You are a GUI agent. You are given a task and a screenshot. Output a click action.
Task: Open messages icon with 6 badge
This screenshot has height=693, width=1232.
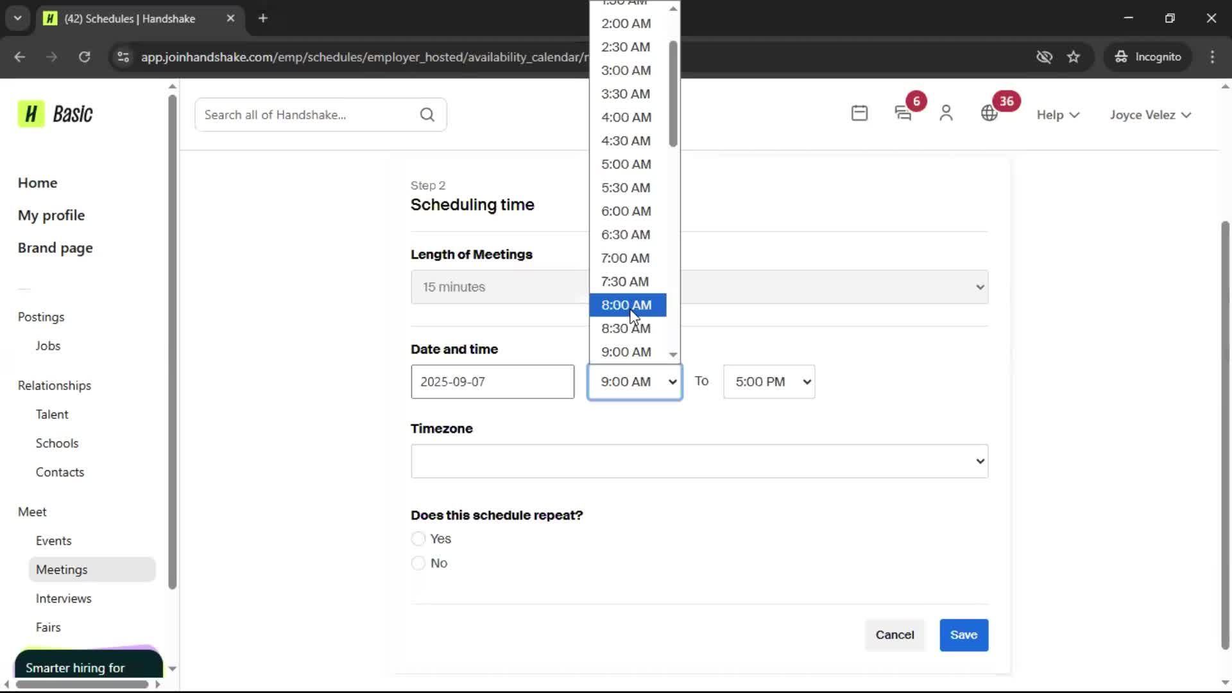(903, 114)
